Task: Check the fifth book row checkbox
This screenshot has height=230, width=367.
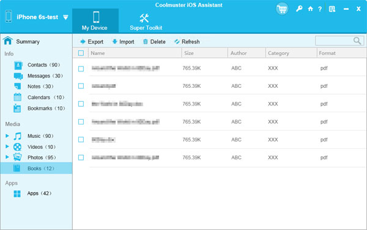Action: click(81, 140)
